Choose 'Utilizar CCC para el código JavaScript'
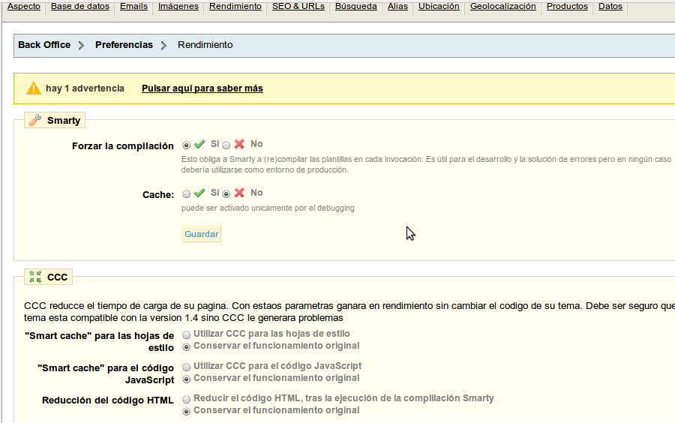Image resolution: width=675 pixels, height=423 pixels. point(187,367)
